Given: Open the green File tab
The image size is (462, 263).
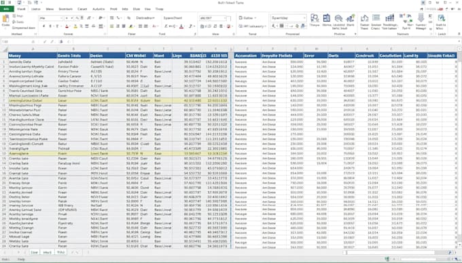Looking at the screenshot, I should [7, 9].
